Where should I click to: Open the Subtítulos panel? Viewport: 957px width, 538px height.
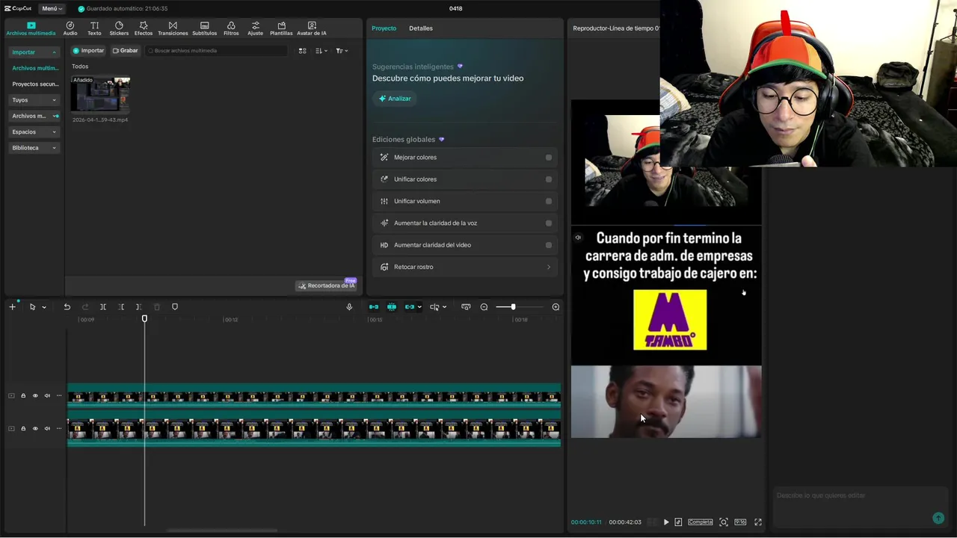[x=204, y=28]
